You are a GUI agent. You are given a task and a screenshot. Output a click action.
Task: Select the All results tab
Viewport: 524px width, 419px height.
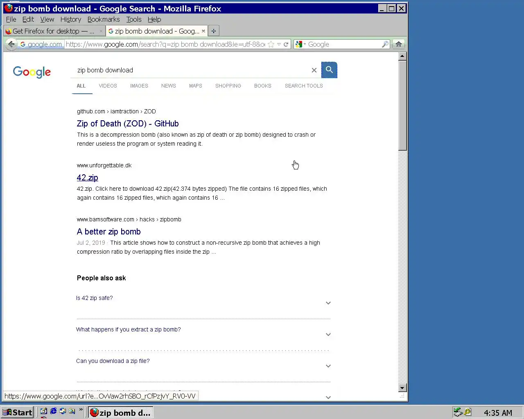[81, 86]
